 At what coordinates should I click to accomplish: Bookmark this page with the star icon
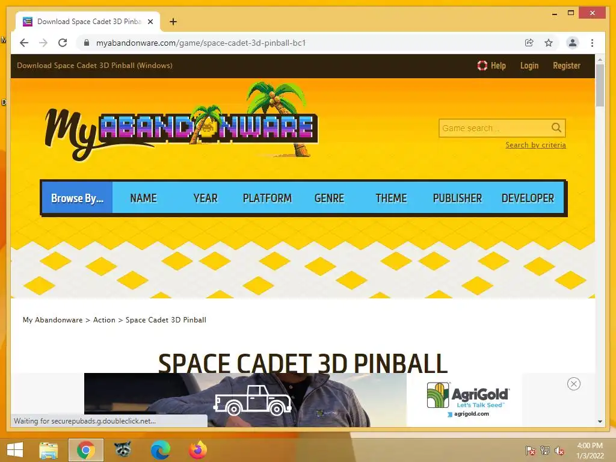click(549, 43)
